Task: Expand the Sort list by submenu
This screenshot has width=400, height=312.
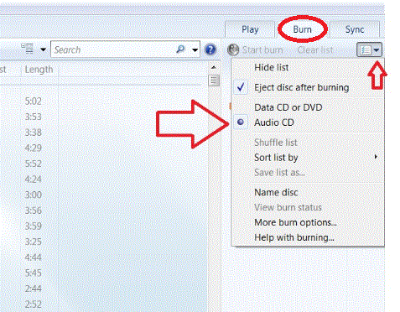Action: 308,158
